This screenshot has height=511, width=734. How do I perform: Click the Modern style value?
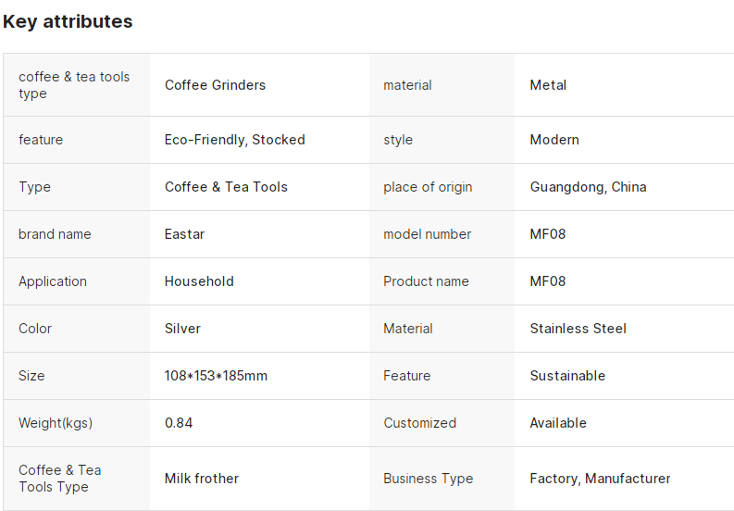pos(554,140)
